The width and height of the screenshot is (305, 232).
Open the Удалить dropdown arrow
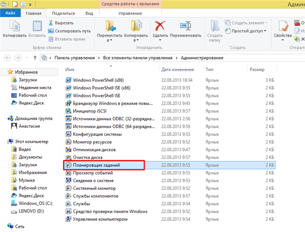(x=160, y=40)
